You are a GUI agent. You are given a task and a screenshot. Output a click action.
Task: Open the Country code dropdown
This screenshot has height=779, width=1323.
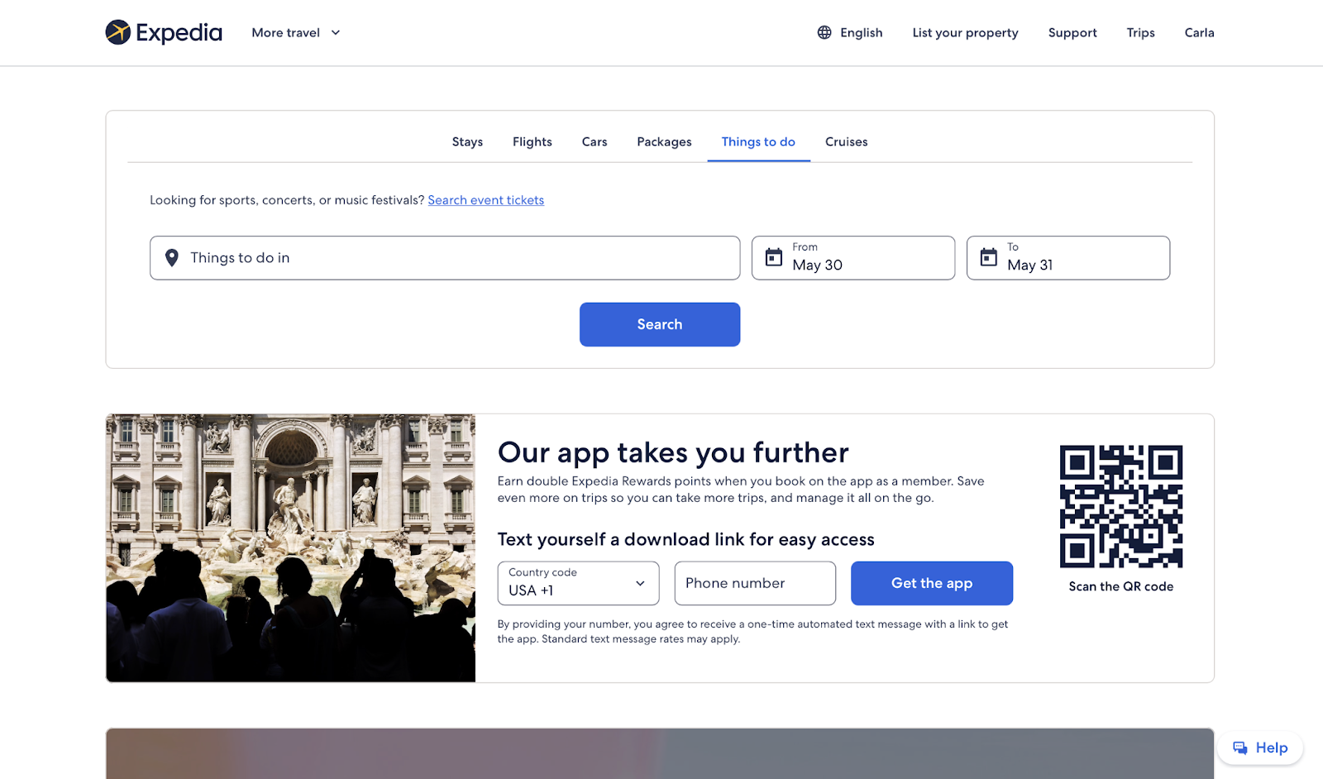tap(578, 583)
